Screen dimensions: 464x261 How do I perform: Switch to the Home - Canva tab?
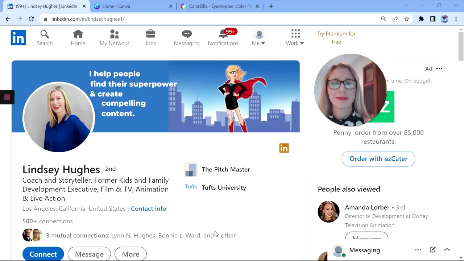click(133, 6)
